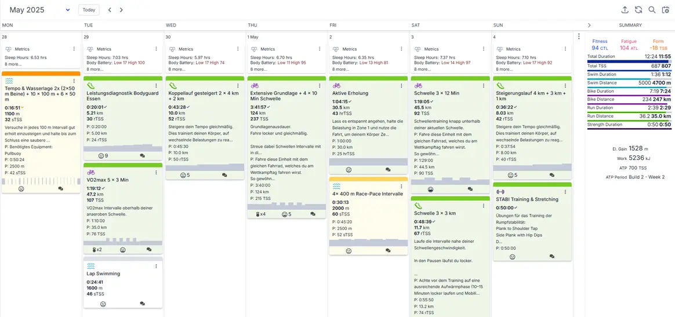Click the bike icon on VO2max 5 × 3 Min
The image size is (675, 317).
pos(90,172)
